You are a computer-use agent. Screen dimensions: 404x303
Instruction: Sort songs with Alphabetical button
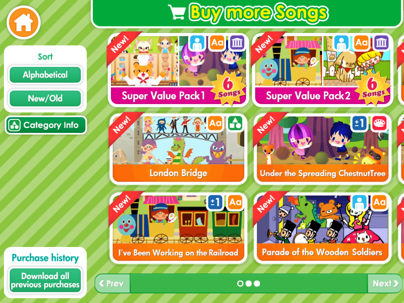click(45, 75)
